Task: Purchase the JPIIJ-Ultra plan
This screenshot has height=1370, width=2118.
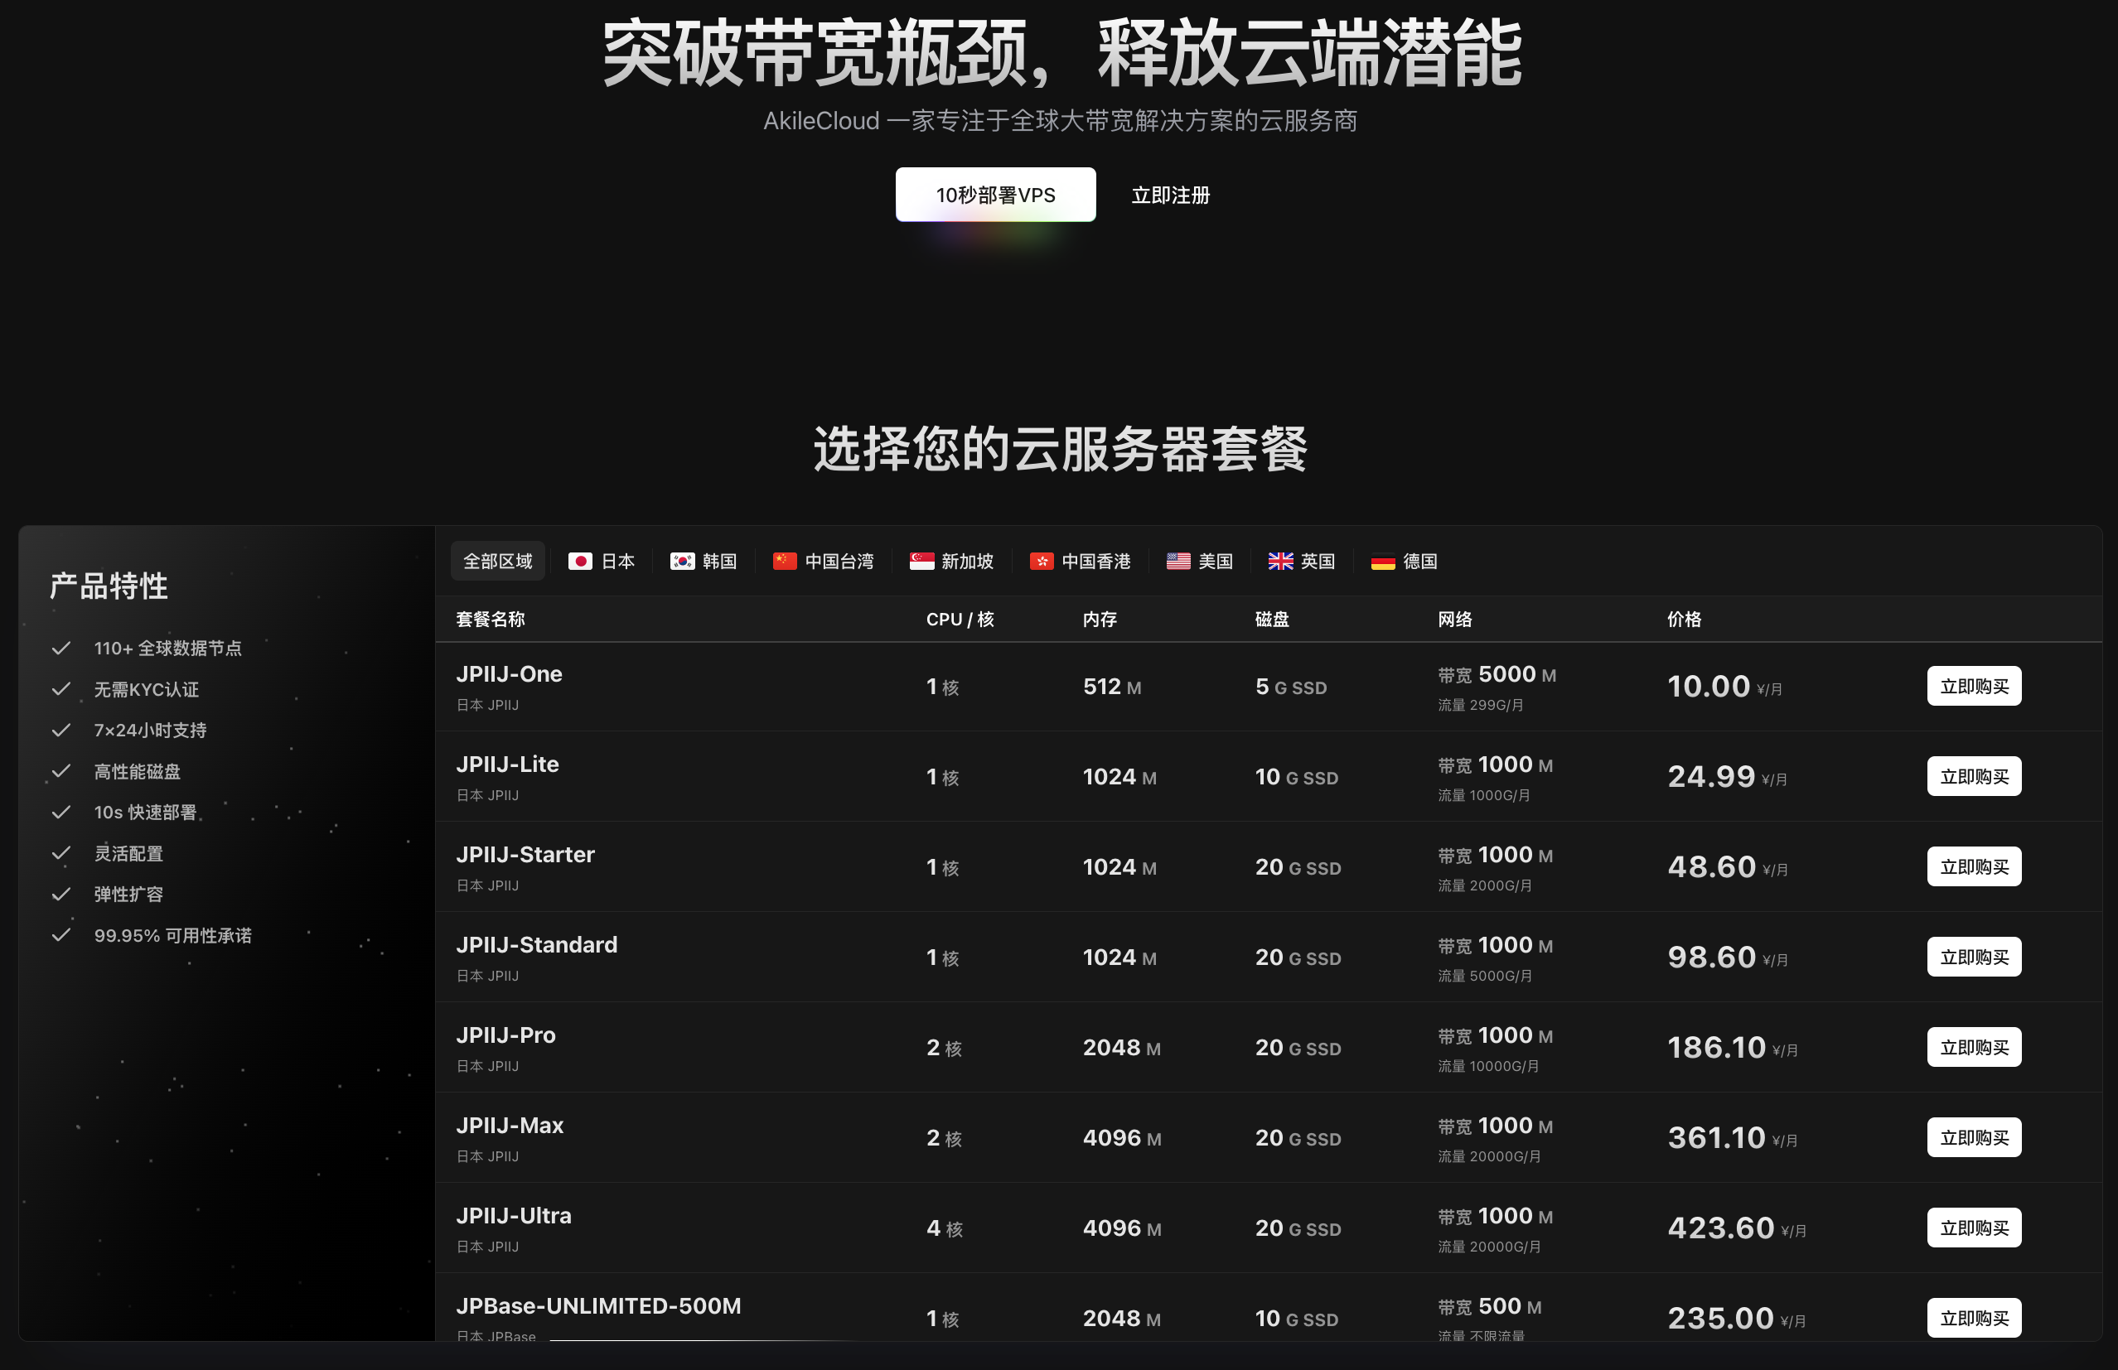Action: pyautogui.click(x=1973, y=1228)
